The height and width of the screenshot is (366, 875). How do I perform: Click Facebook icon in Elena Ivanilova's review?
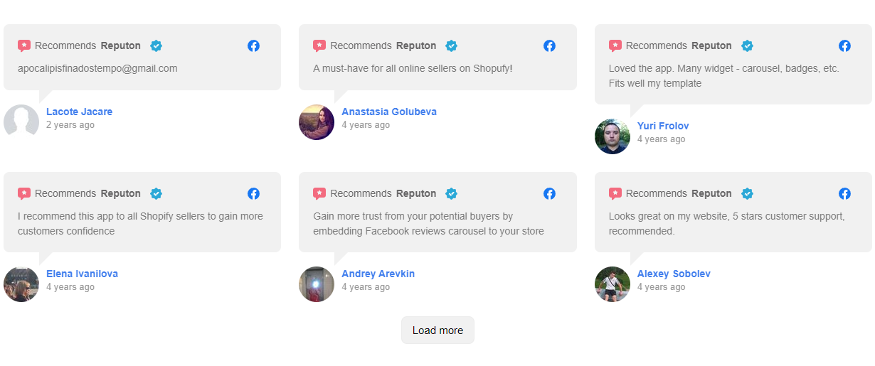point(253,193)
